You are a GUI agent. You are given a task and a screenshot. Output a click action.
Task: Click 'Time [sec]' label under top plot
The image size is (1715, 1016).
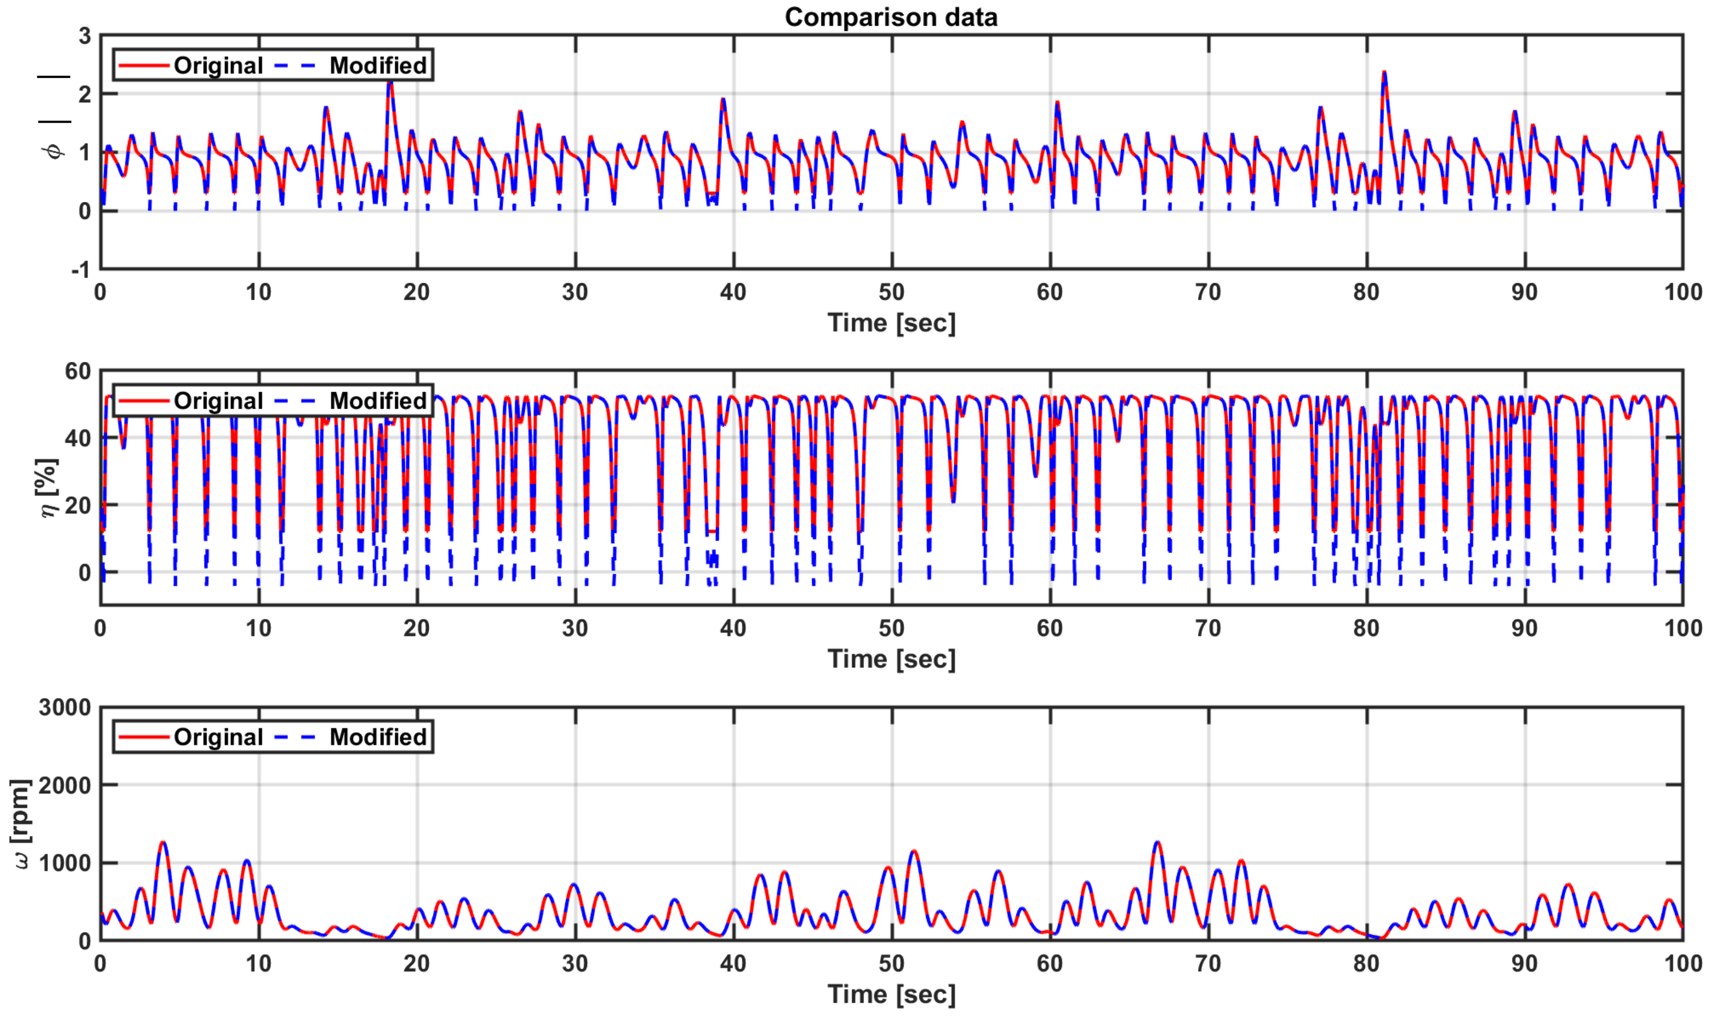coord(891,323)
